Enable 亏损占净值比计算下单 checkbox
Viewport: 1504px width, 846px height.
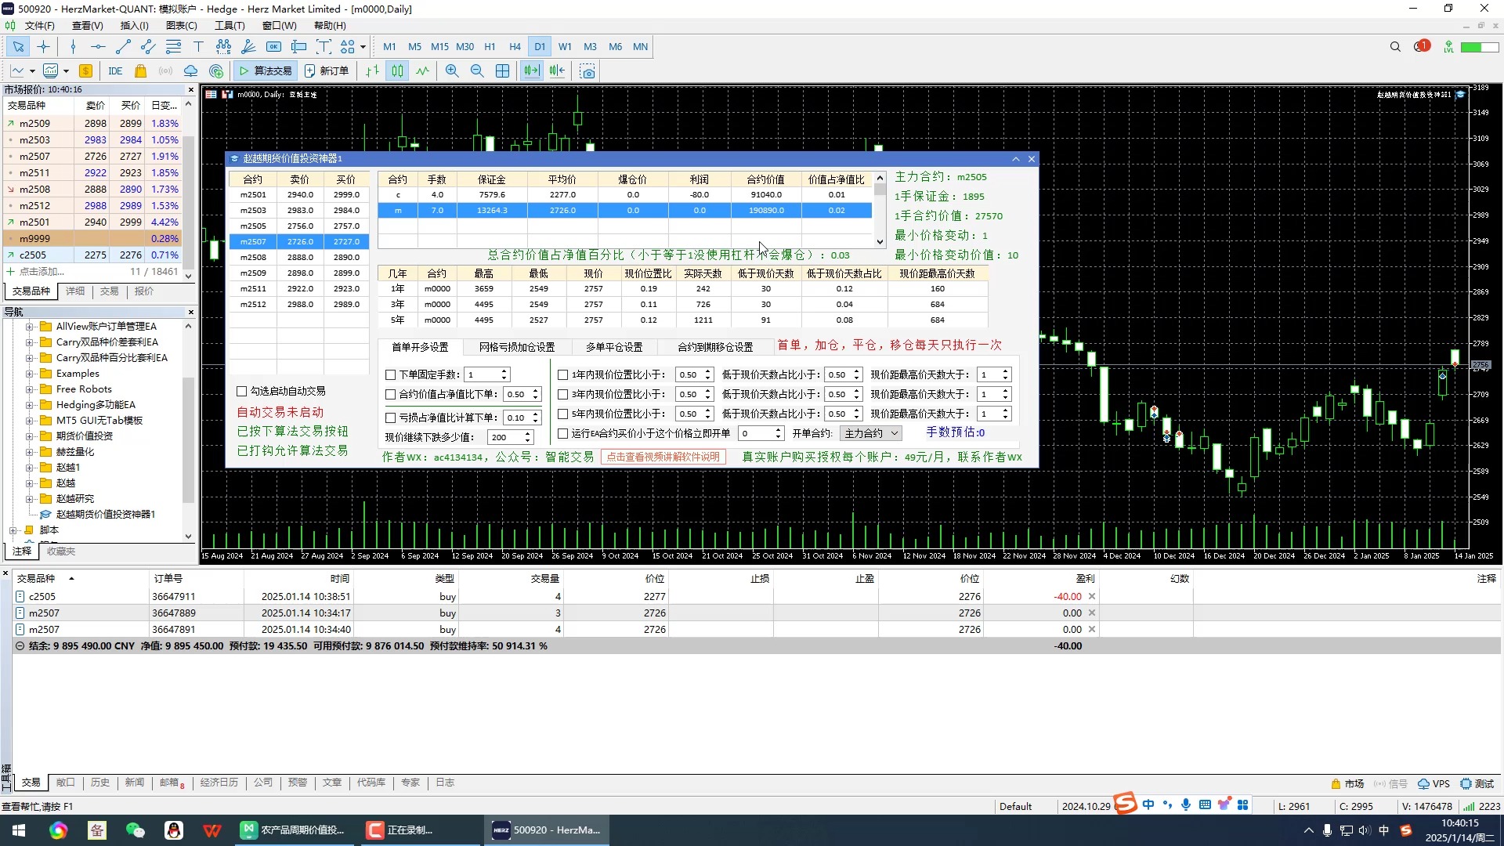(x=390, y=418)
